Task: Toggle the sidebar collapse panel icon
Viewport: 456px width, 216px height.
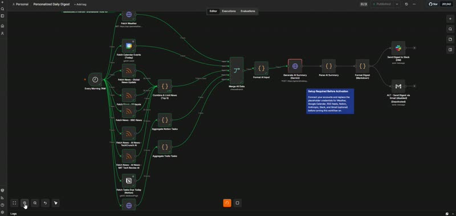Action: pos(2,16)
